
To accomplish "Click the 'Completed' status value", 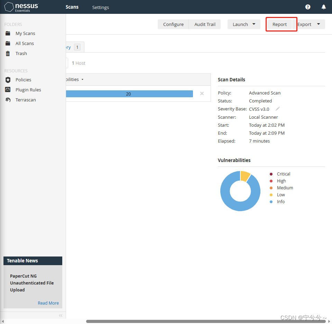I will click(260, 101).
